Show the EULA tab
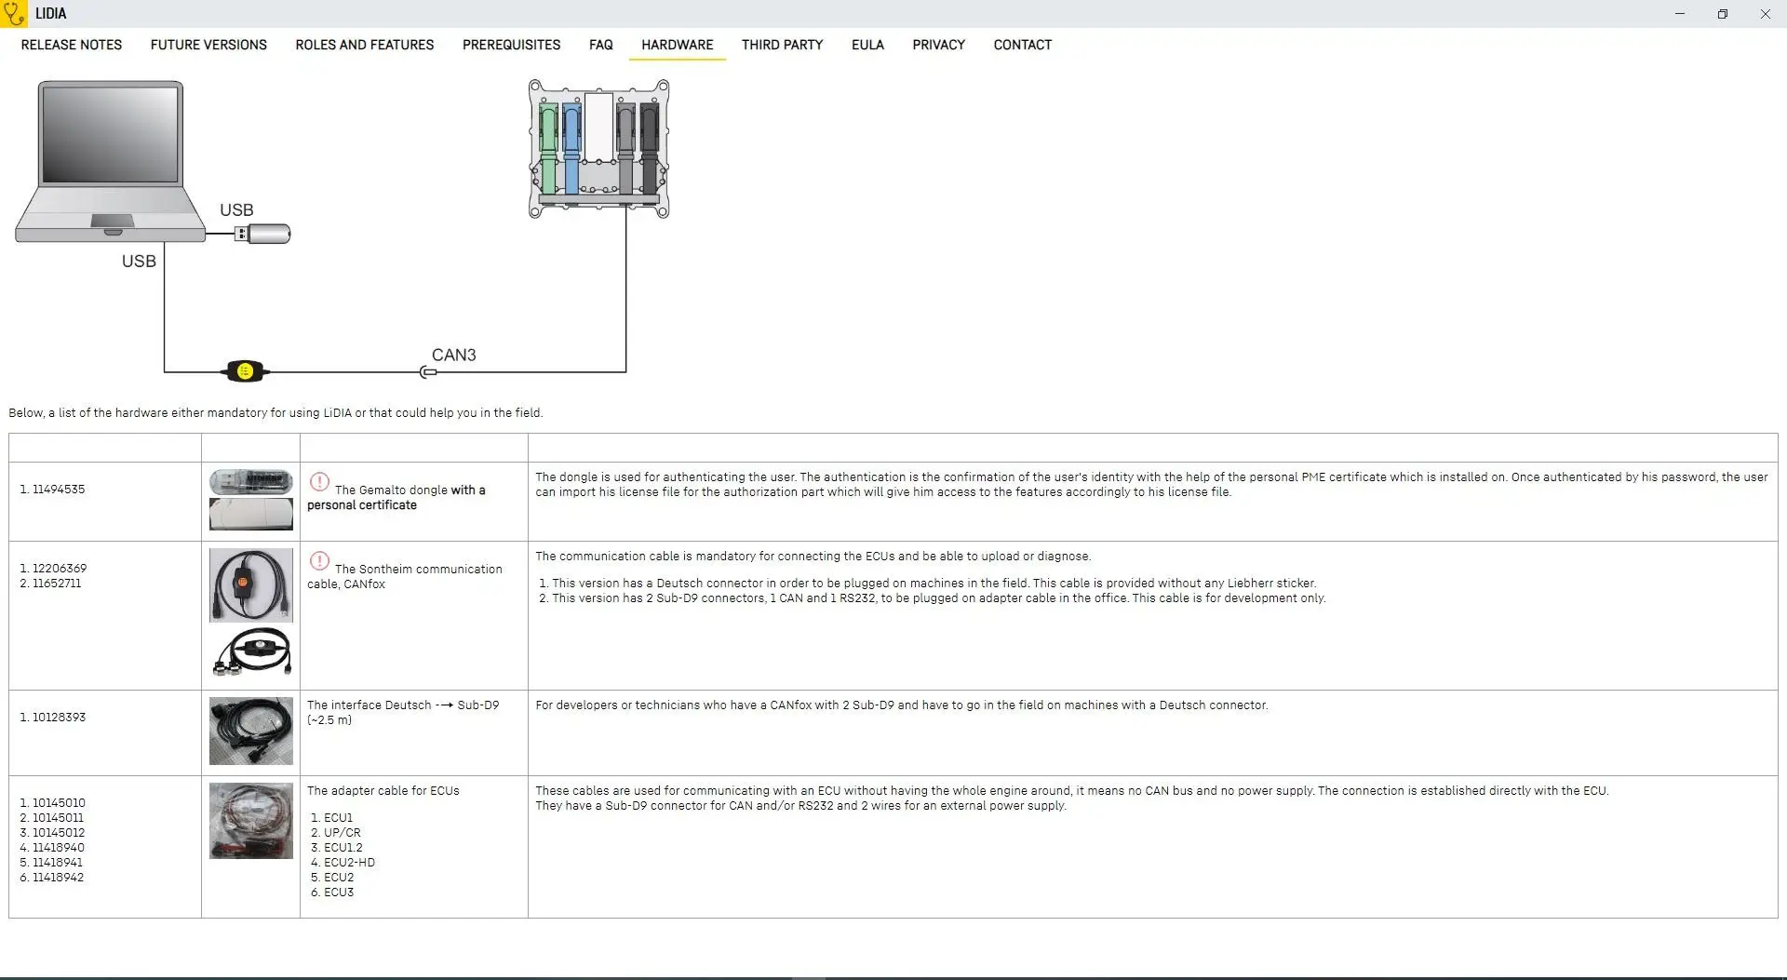 coord(867,45)
